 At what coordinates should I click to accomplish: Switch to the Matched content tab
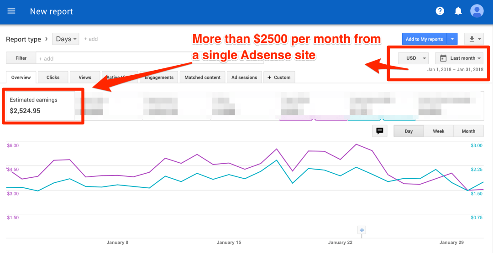203,77
